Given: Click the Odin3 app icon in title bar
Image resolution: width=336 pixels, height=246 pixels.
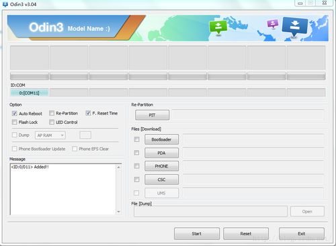Looking at the screenshot, I should click(5, 4).
